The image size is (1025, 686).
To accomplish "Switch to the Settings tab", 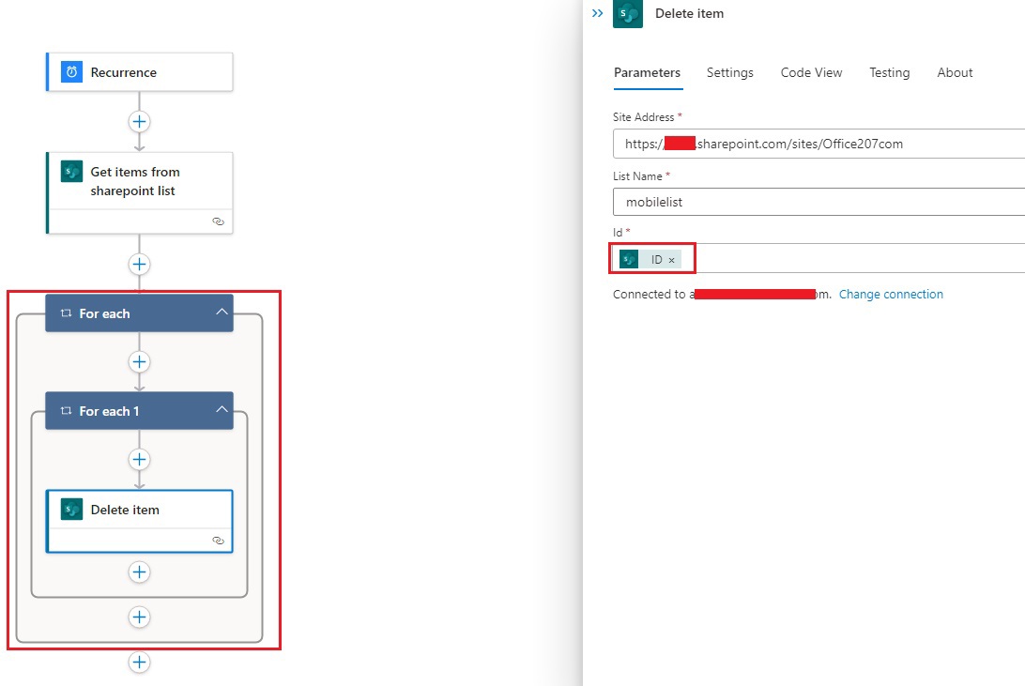I will (x=729, y=72).
